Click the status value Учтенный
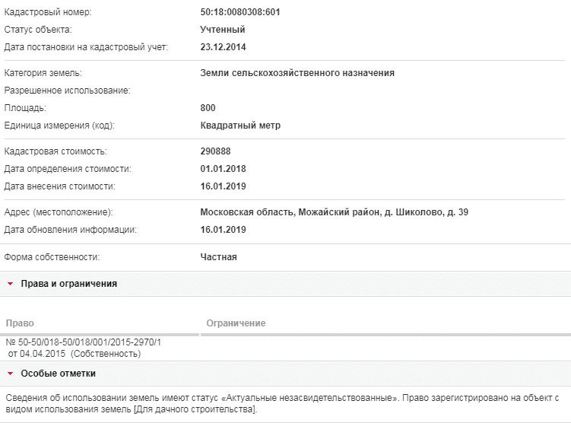 point(223,30)
